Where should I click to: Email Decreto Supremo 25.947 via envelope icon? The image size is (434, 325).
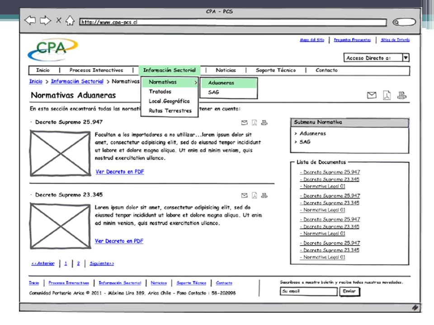click(244, 122)
